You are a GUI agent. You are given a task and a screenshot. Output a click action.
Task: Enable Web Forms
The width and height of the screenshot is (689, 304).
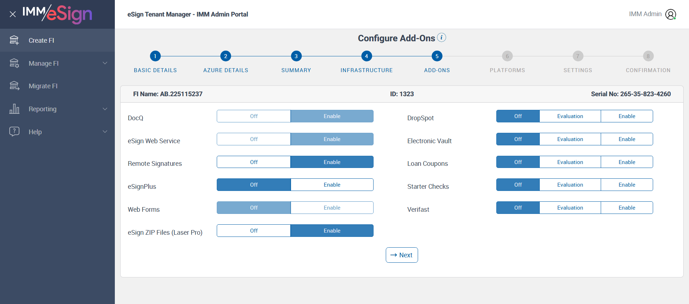click(332, 208)
